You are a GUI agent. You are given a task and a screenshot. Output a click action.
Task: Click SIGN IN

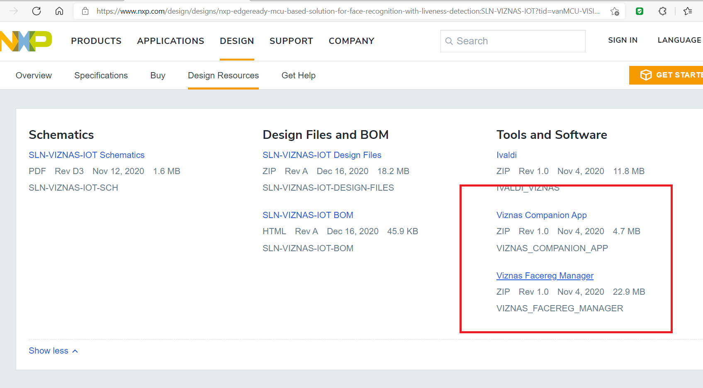point(623,40)
